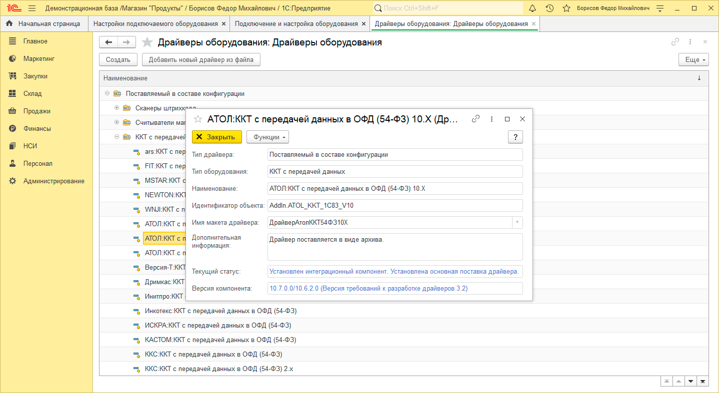
Task: Open help with the question mark button
Action: pos(515,137)
